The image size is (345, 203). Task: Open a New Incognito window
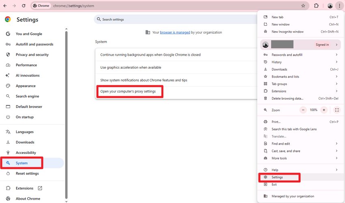[x=300, y=32]
